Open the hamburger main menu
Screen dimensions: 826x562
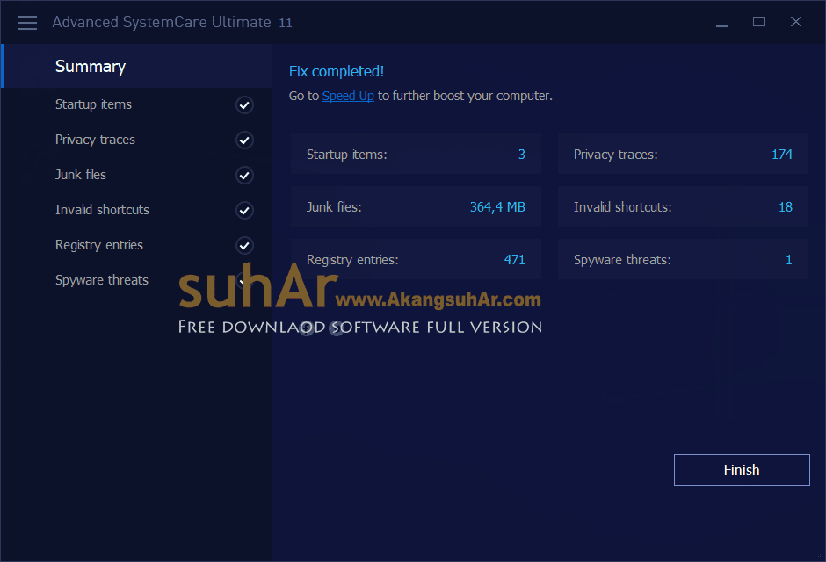[x=27, y=23]
